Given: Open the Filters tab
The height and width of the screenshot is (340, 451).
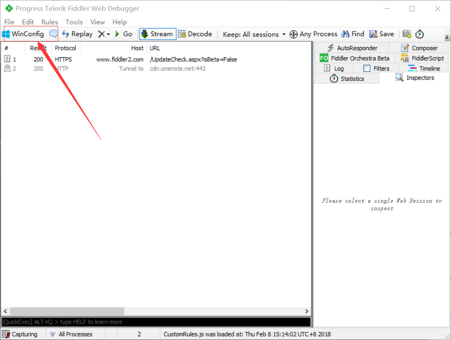Looking at the screenshot, I should [x=376, y=69].
